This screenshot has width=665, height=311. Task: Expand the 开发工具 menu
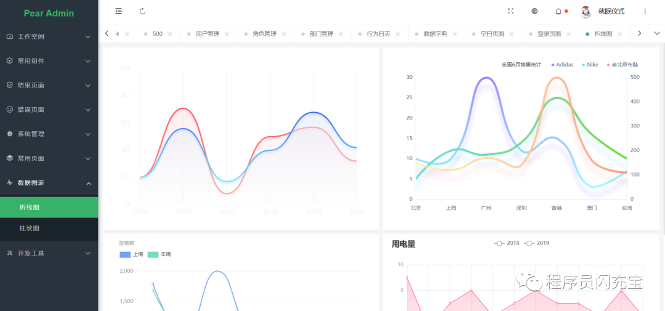click(49, 253)
